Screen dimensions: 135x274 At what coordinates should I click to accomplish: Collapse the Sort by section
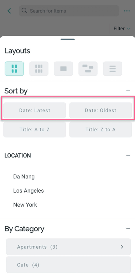pos(128,91)
